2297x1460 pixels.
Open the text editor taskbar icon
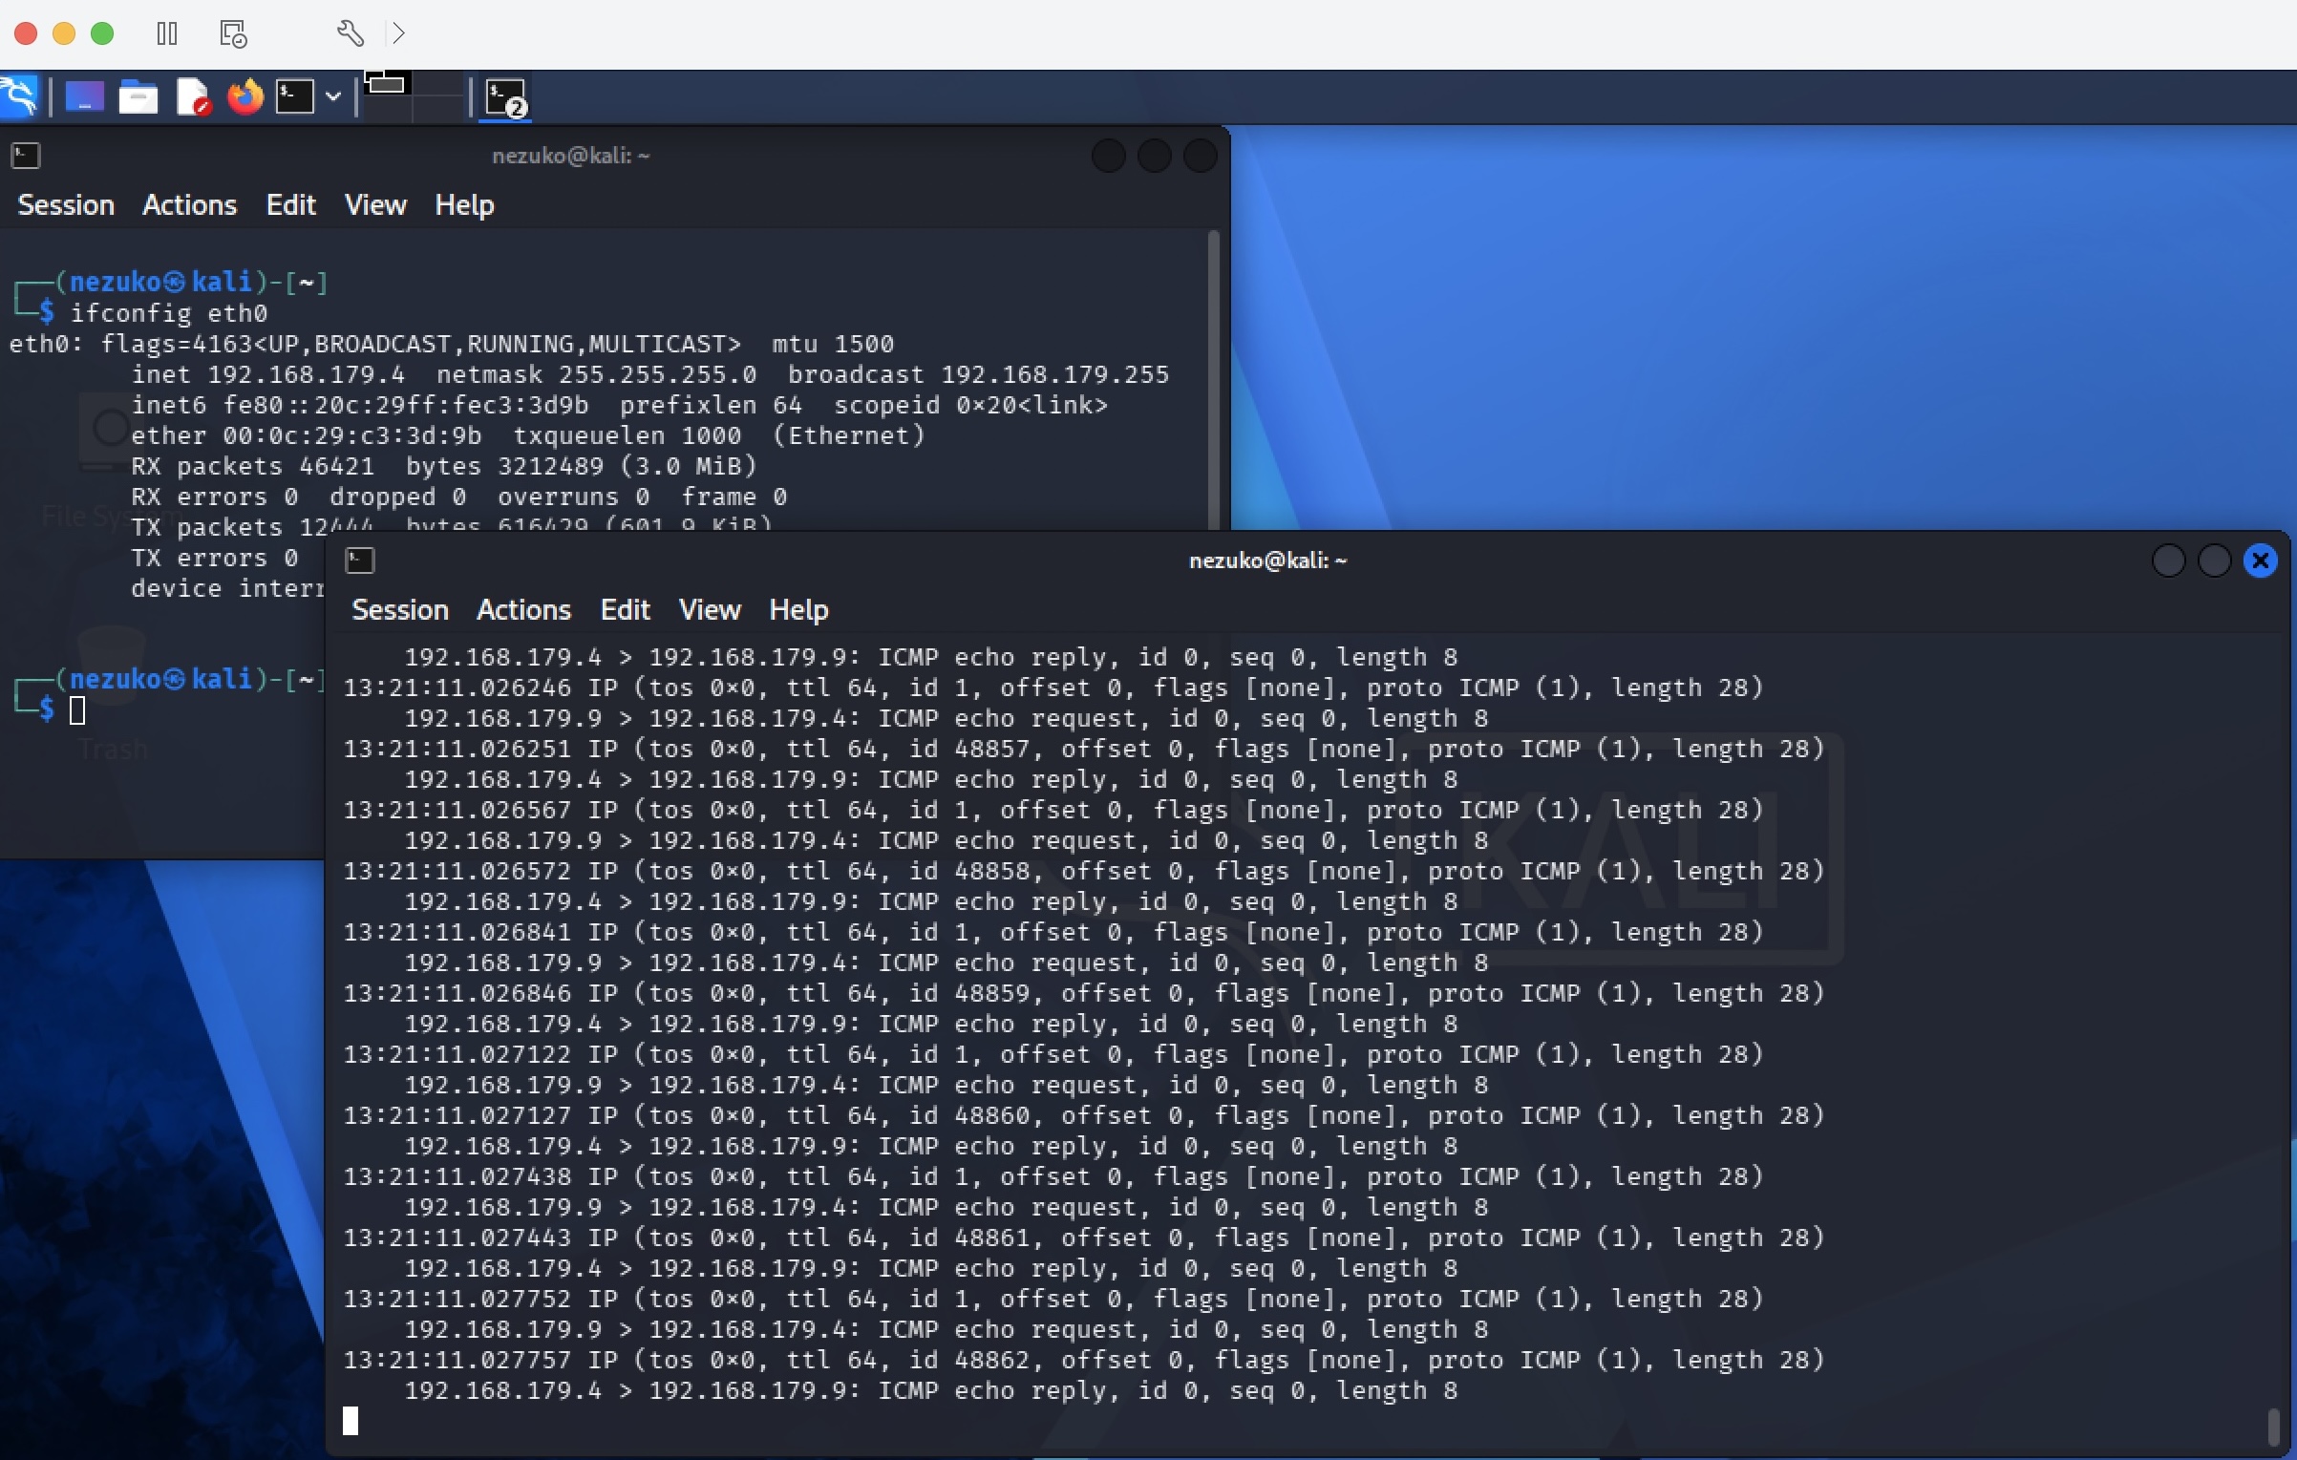coord(193,95)
